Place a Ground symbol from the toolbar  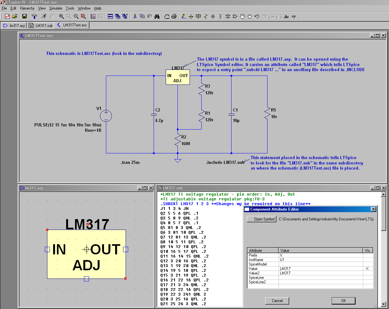coord(191,17)
